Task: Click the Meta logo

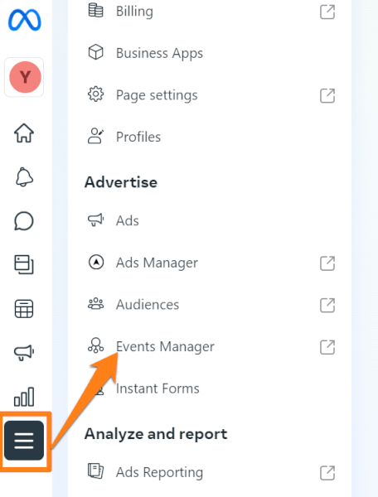Action: click(x=24, y=20)
